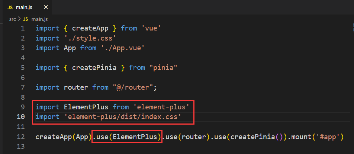Image resolution: width=354 pixels, height=154 pixels.
Task: Click the minimap strip beside the editor
Action: (x=353, y=28)
